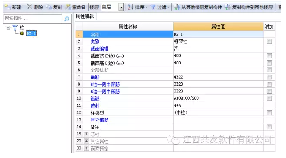This screenshot has height=158, width=286.
Task: Click the 类别 value 框架柱
Action: [x=218, y=42]
